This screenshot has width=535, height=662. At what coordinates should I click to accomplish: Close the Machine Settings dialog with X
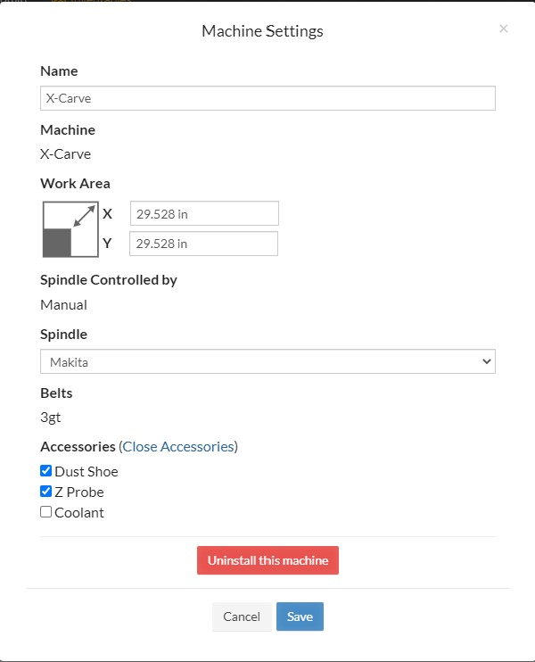pos(504,29)
